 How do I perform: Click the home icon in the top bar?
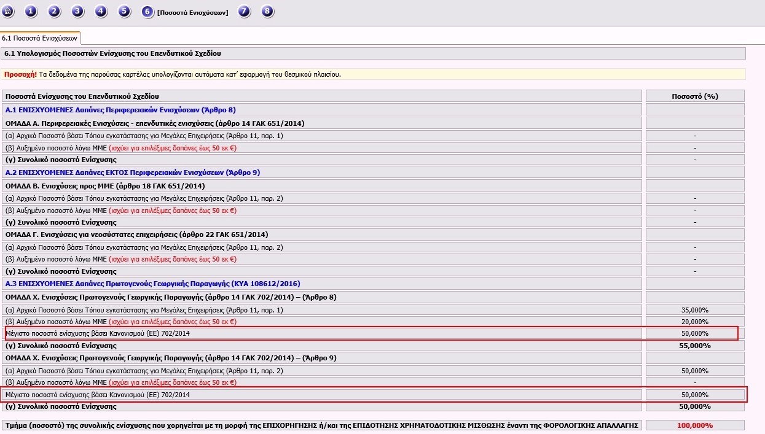click(8, 12)
